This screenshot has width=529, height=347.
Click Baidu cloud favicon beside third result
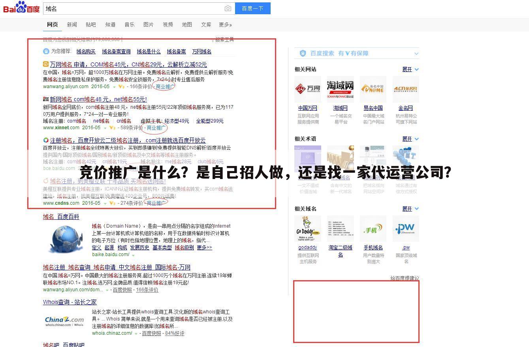(x=46, y=140)
